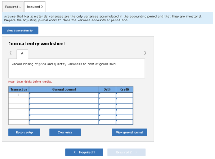Screen dimensions: 215x159
Task: Click the first row Credit field
Action: pos(124,95)
